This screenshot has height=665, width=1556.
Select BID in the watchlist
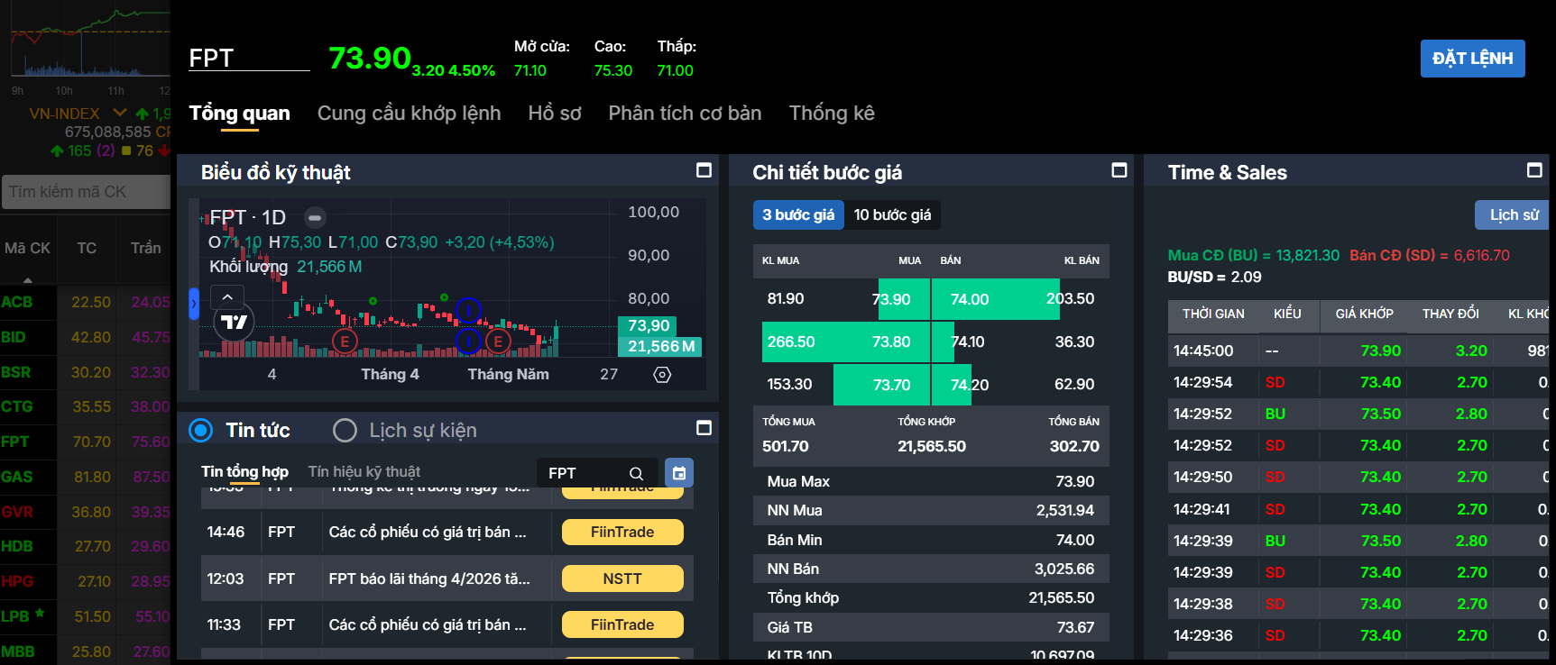pyautogui.click(x=14, y=337)
